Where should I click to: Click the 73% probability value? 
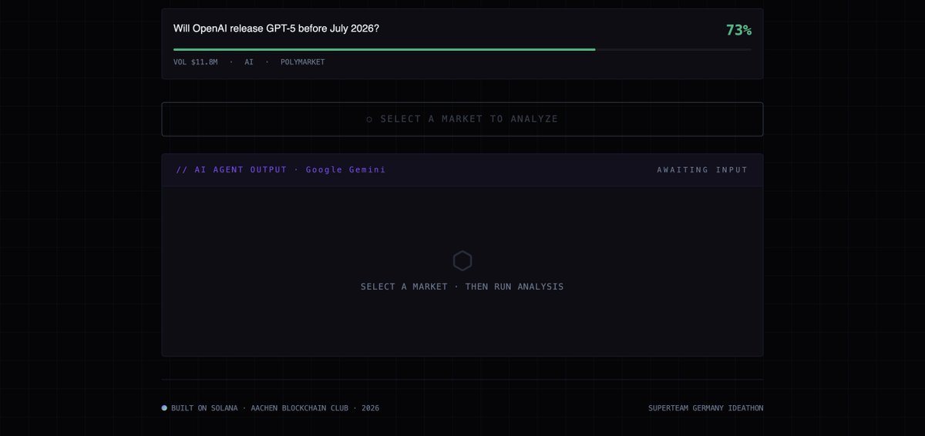point(738,30)
